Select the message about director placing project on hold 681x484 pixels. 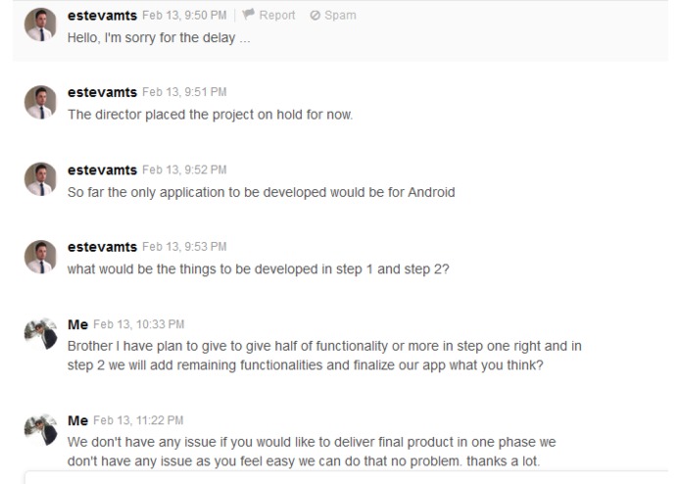coord(211,115)
